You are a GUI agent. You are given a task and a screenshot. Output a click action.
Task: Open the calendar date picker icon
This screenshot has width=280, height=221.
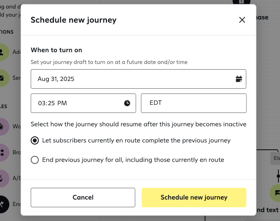pos(239,79)
